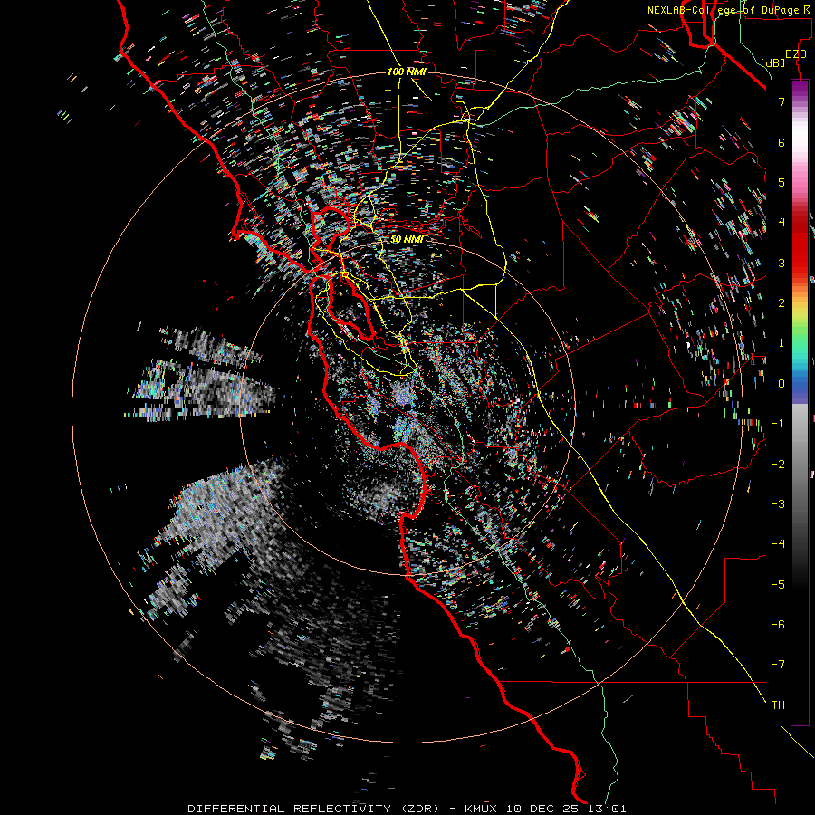Select the -1 dB tick label on the scale

pos(778,424)
